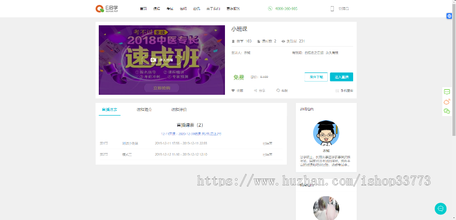Click the camera icon on course banner

pos(153,60)
